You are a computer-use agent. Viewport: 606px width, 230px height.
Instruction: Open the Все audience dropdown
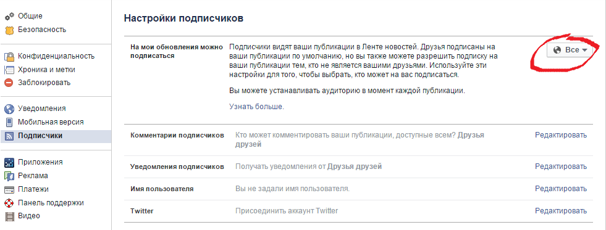point(570,50)
